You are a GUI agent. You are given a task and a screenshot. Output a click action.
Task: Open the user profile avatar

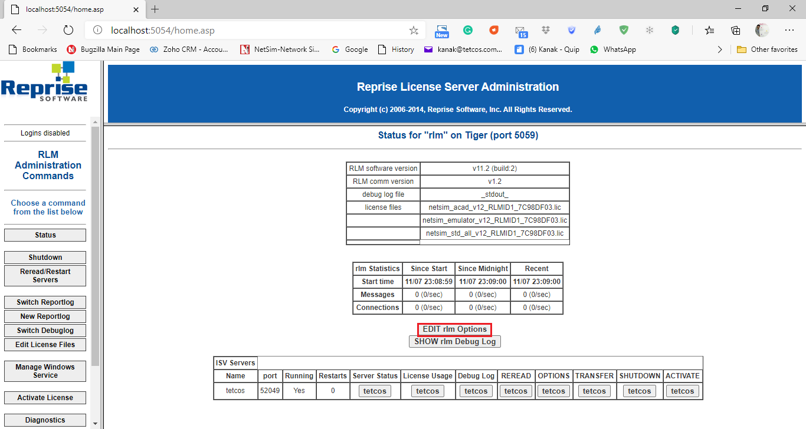tap(762, 30)
